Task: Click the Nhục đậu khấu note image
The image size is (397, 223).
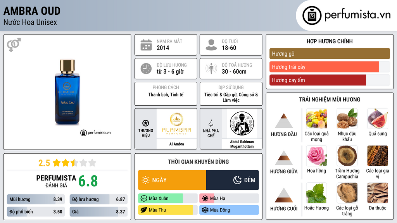Action: pyautogui.click(x=347, y=118)
